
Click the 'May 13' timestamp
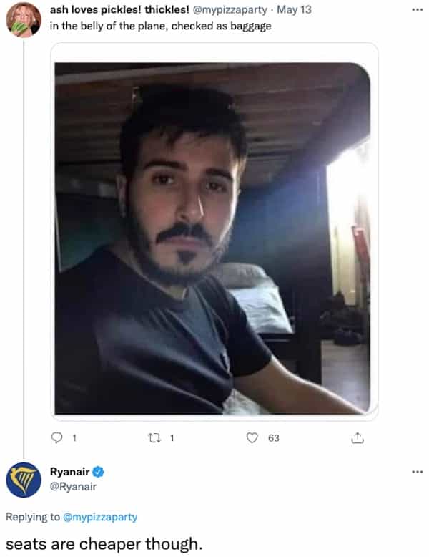click(x=294, y=9)
